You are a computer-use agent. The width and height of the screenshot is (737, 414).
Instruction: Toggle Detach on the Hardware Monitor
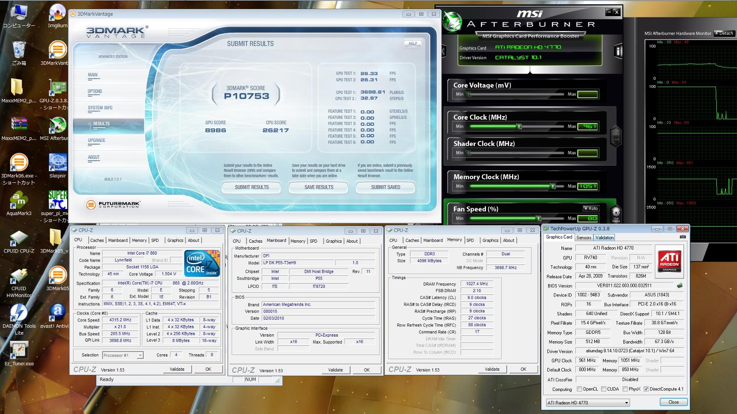tap(724, 33)
